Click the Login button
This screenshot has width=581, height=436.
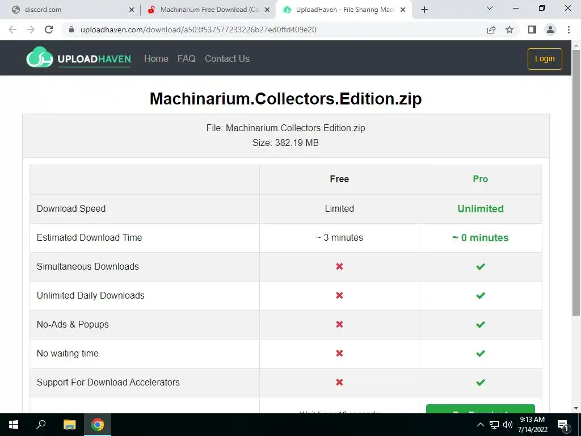click(x=545, y=58)
